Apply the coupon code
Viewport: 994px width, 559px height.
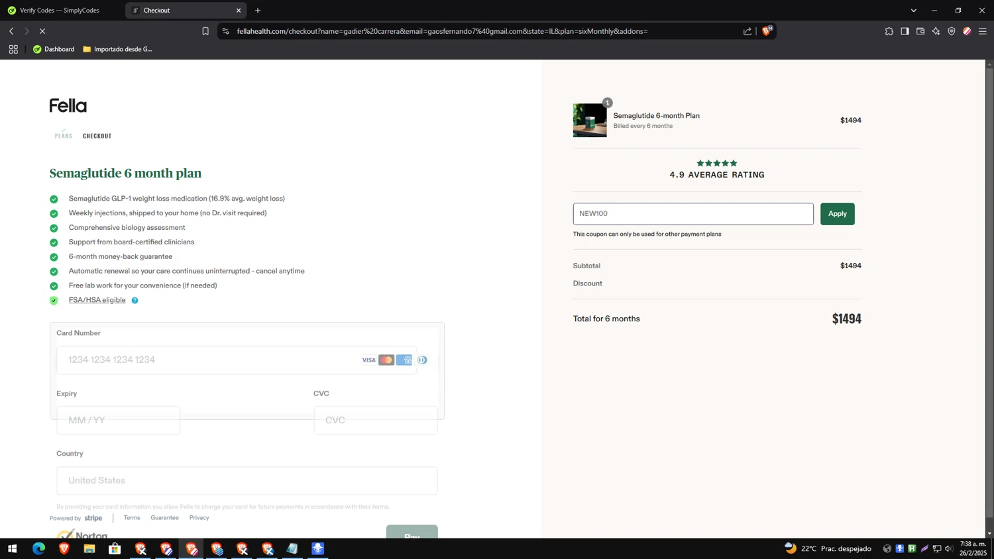[837, 214]
